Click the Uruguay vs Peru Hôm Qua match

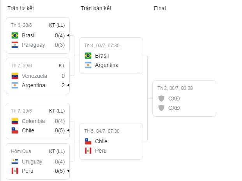[38, 161]
